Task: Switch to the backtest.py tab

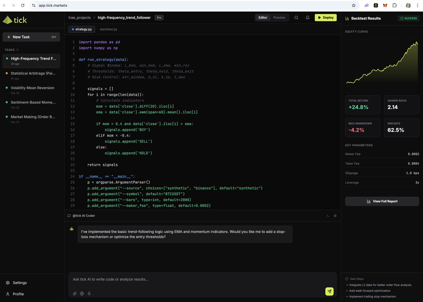Action: 109,29
